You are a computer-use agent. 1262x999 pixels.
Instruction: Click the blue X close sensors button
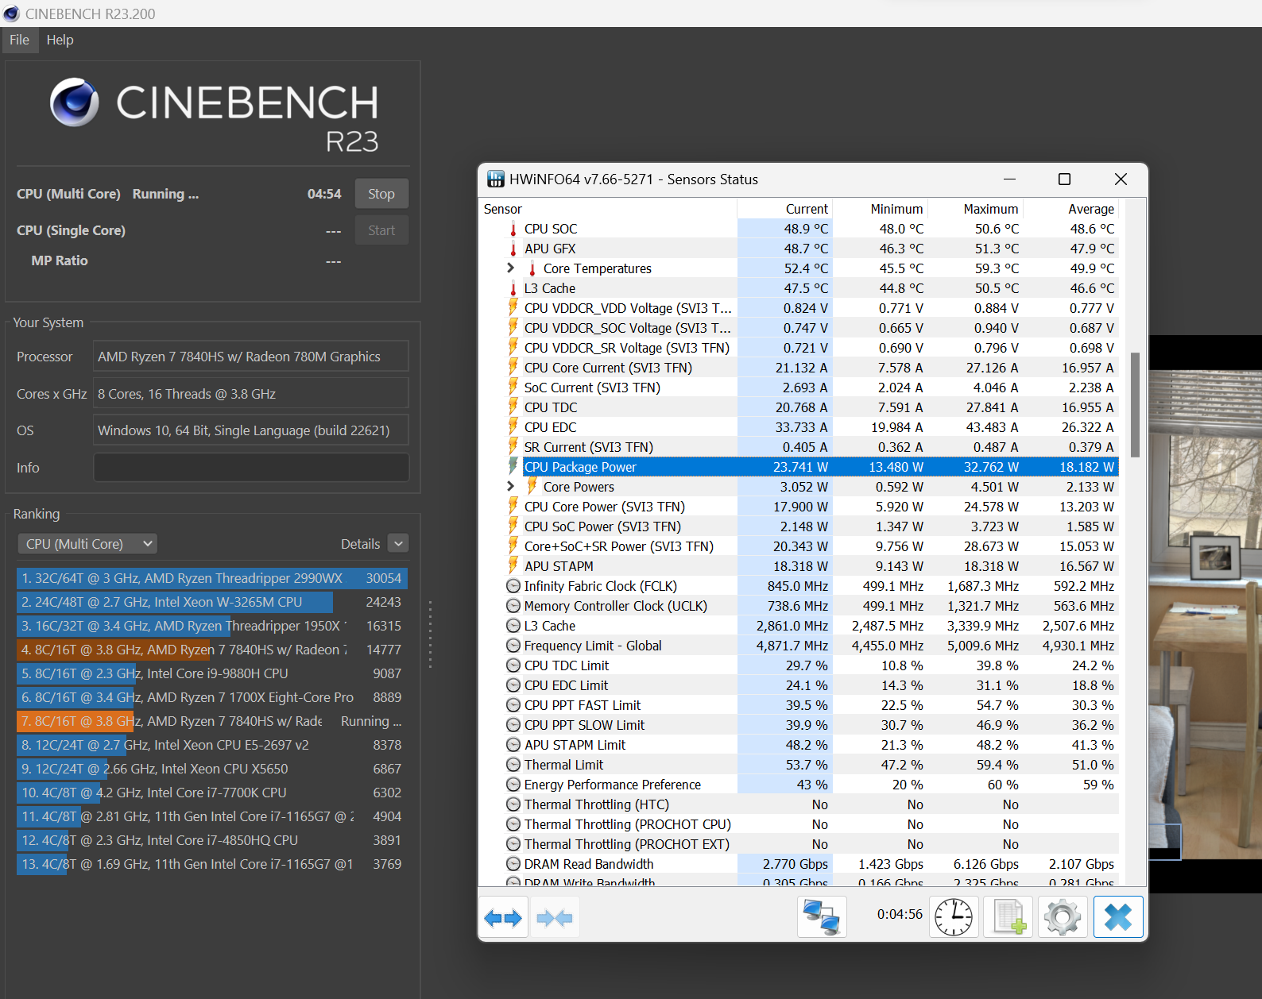point(1118,917)
